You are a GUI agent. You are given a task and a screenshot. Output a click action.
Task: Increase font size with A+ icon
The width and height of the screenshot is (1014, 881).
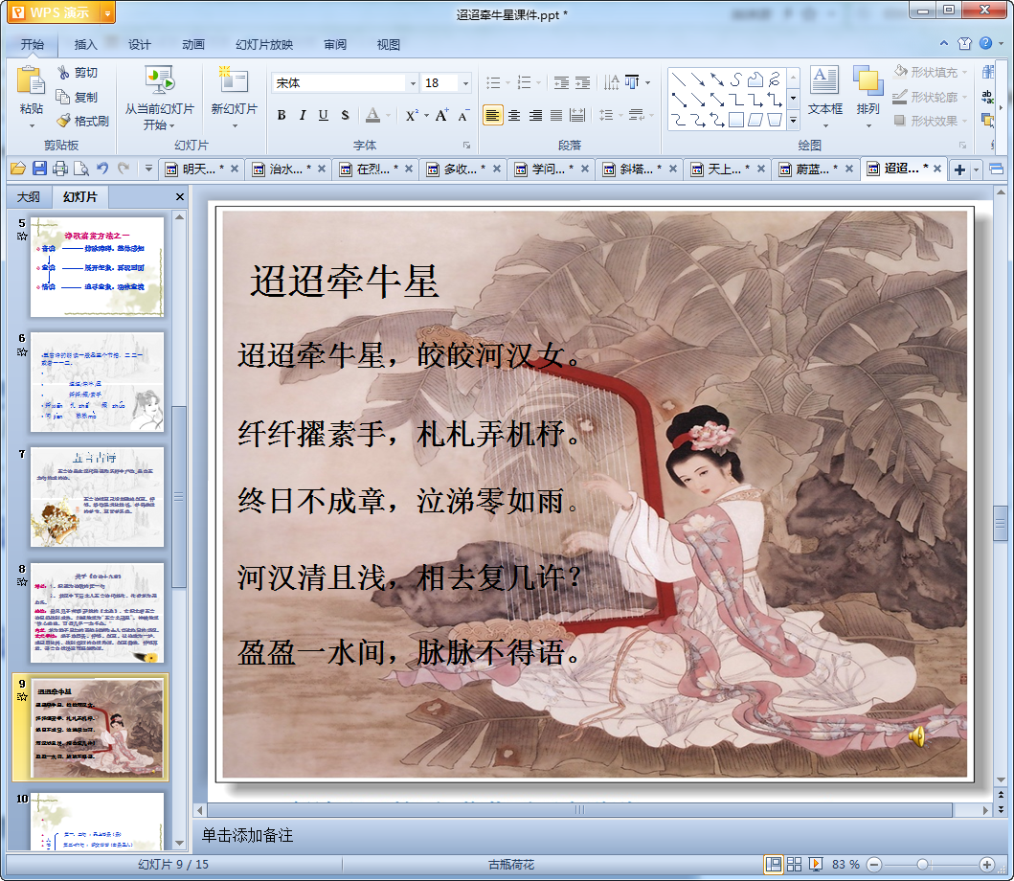pos(441,115)
